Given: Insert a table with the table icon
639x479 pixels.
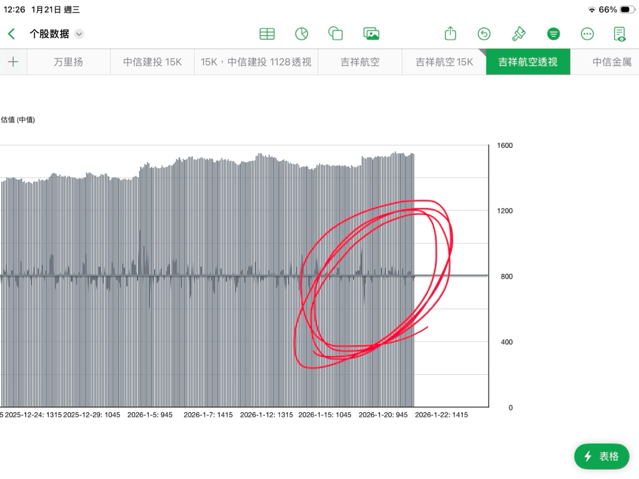Looking at the screenshot, I should 267,34.
